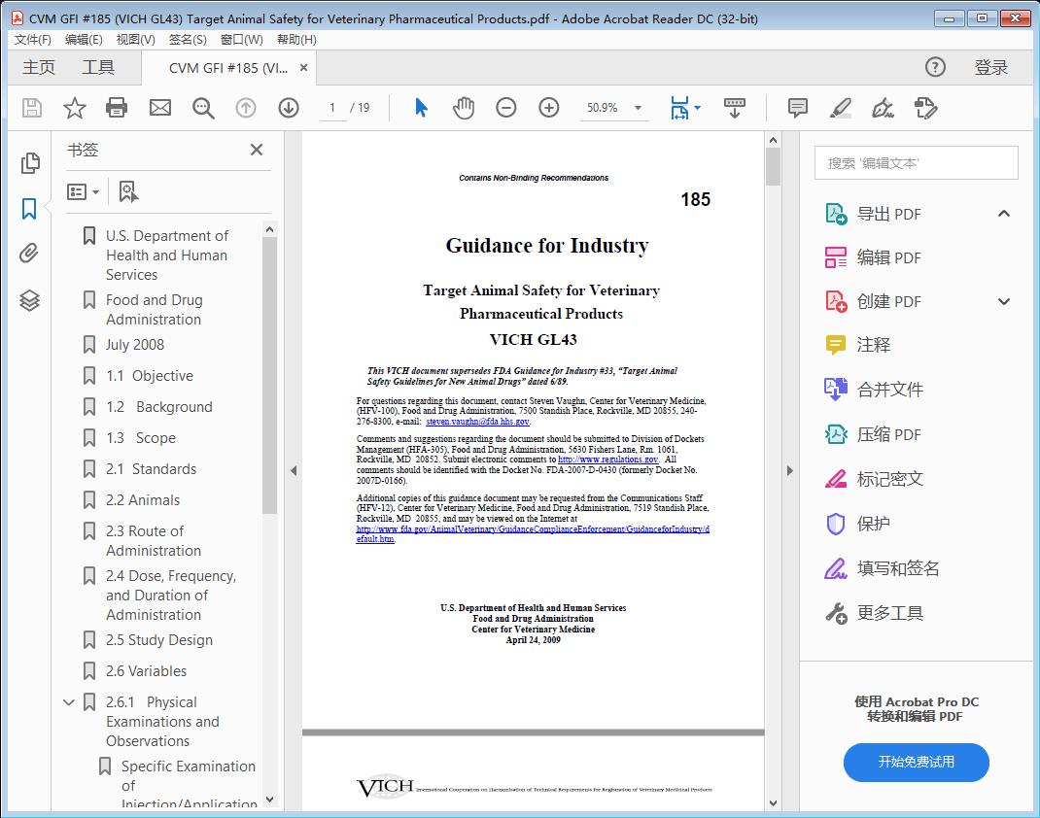Click the 开始免费试用 button
The width and height of the screenshot is (1040, 818).
pyautogui.click(x=916, y=763)
